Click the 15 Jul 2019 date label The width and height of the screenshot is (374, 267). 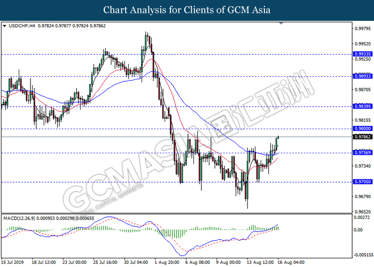click(12, 262)
